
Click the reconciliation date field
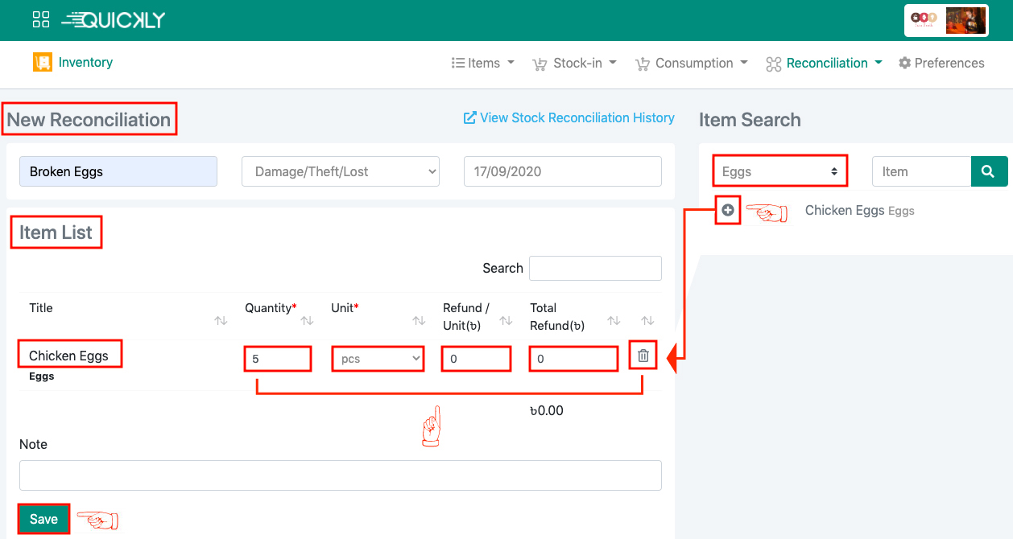tap(562, 171)
